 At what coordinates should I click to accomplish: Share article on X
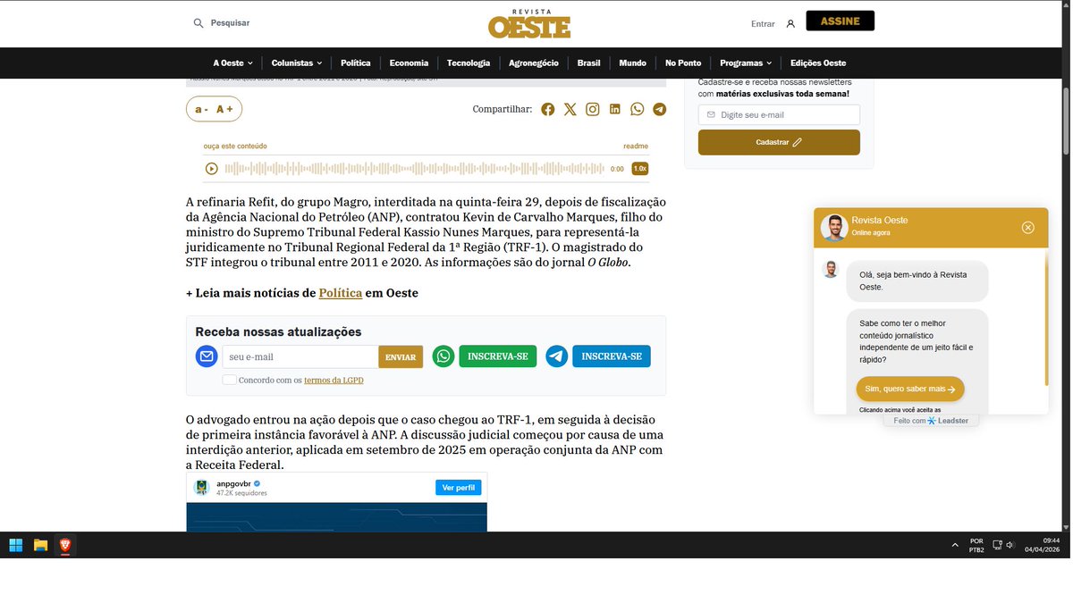[x=570, y=109]
